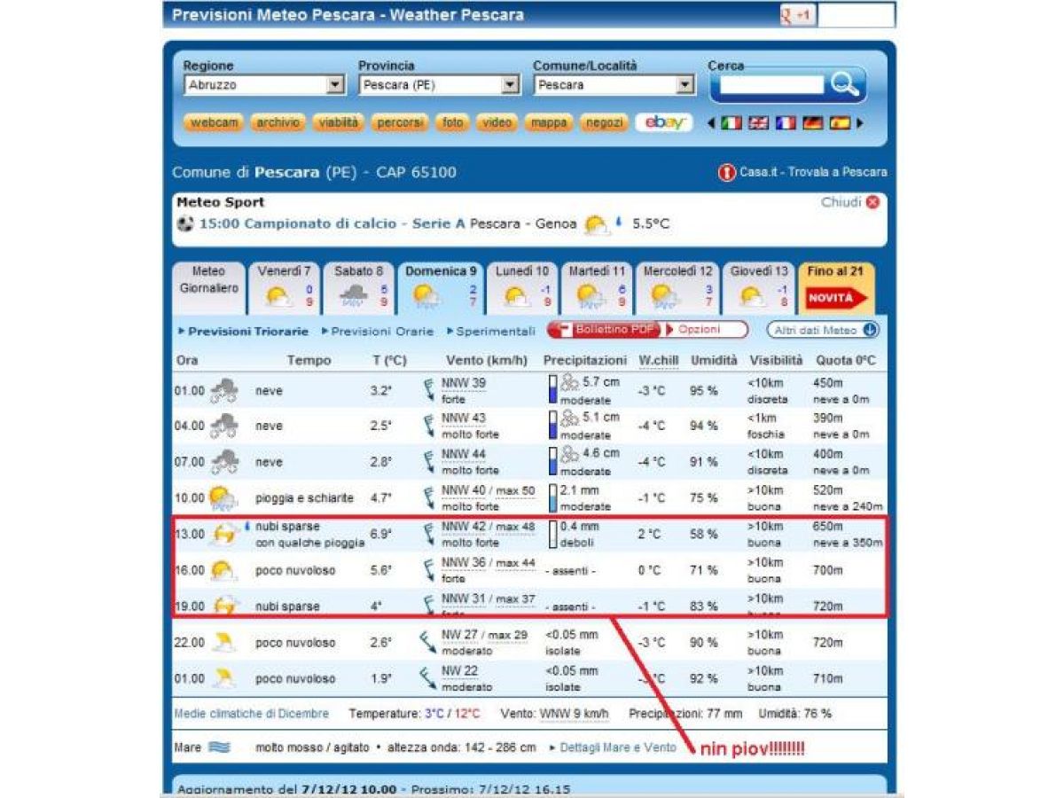Open the Lunedì 10 forecast tab
This screenshot has width=1064, height=798.
521,288
